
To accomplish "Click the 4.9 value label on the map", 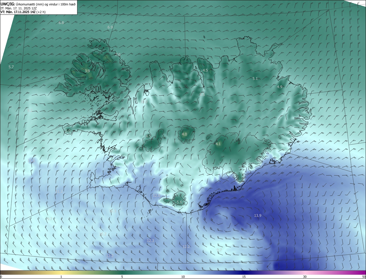I will point(280,87).
